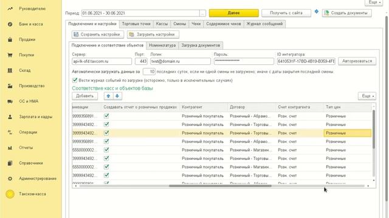Switch to the Чеки tab
This screenshot has height=218, width=389.
click(x=196, y=24)
